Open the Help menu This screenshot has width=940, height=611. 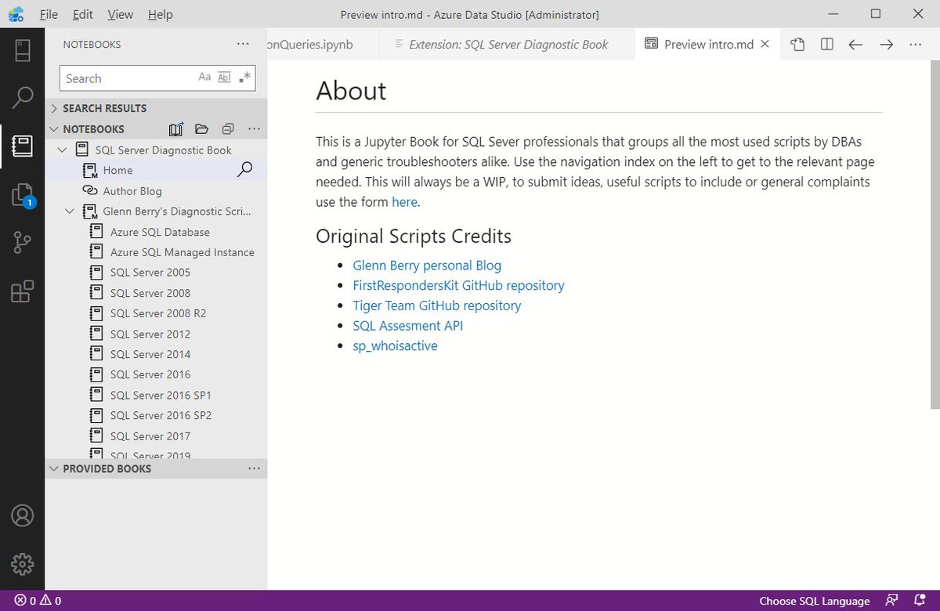tap(160, 14)
